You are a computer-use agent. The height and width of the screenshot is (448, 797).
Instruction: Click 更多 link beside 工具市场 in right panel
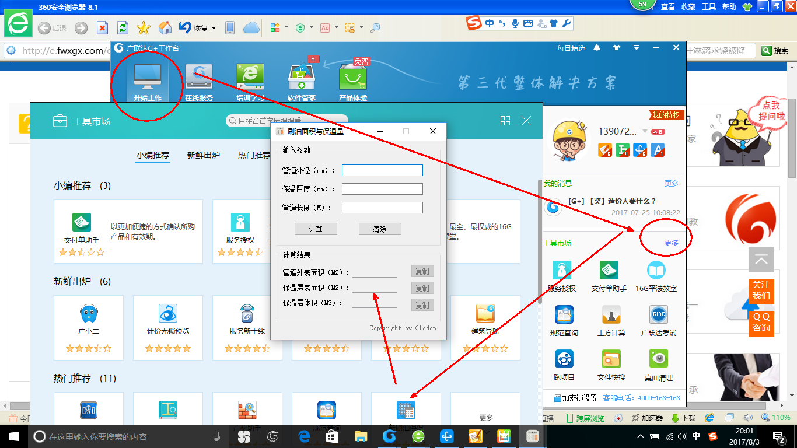pyautogui.click(x=672, y=243)
